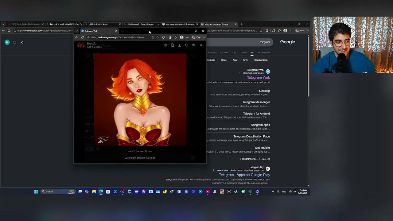Filter results with Kirjautuminen chip
Viewport: 393px width, 221px height.
click(260, 60)
